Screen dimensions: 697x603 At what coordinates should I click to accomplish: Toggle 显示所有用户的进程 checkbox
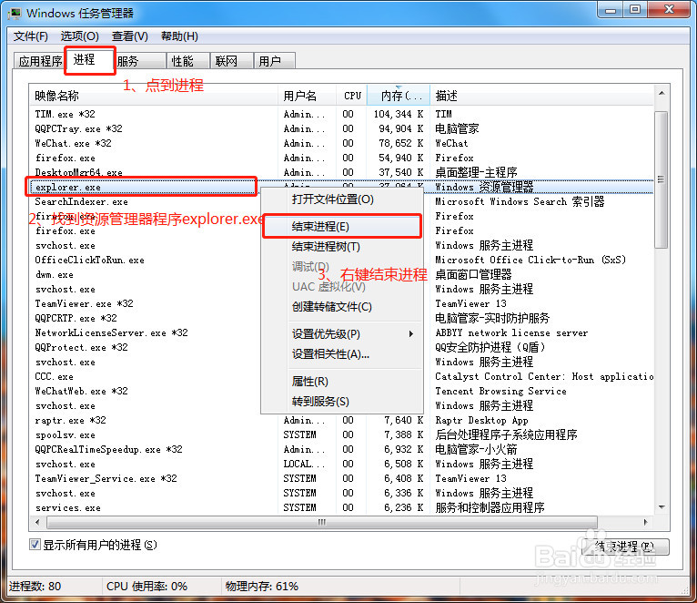pyautogui.click(x=35, y=545)
